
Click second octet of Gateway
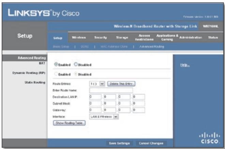coord(110,110)
